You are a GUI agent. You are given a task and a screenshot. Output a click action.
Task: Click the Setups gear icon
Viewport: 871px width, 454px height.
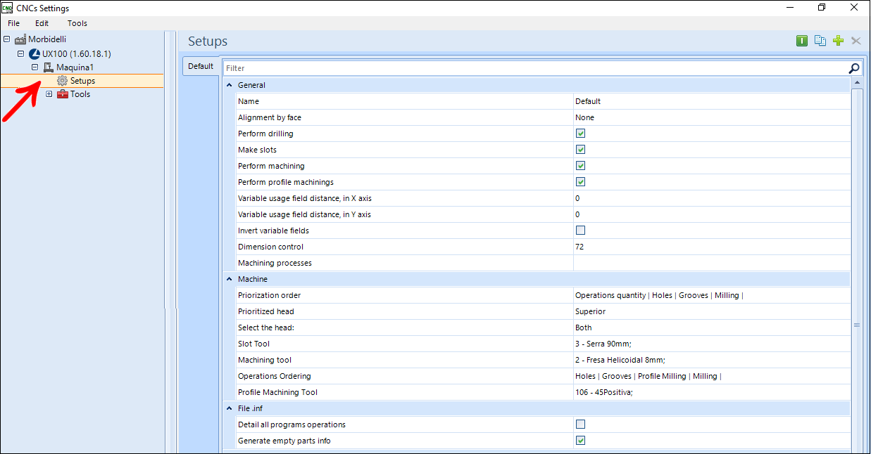[x=63, y=81]
